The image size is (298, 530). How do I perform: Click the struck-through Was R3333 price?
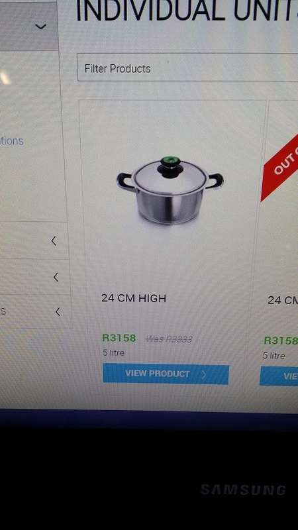click(169, 339)
